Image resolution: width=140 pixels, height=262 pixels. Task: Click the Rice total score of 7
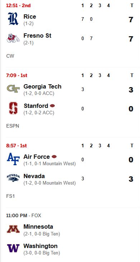point(131,20)
